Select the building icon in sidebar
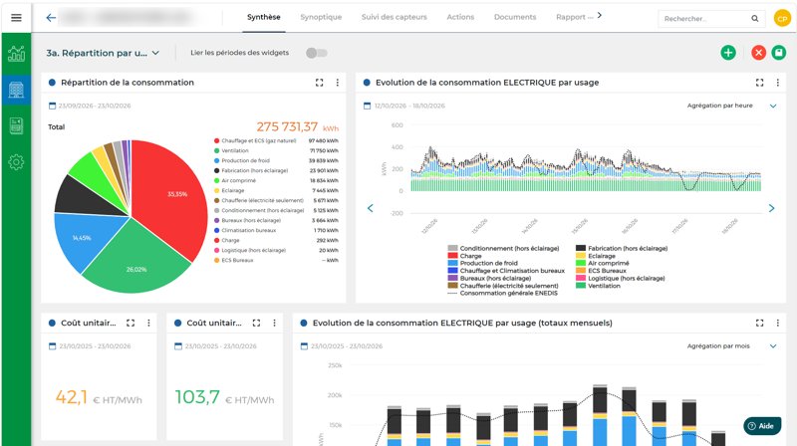 point(16,90)
